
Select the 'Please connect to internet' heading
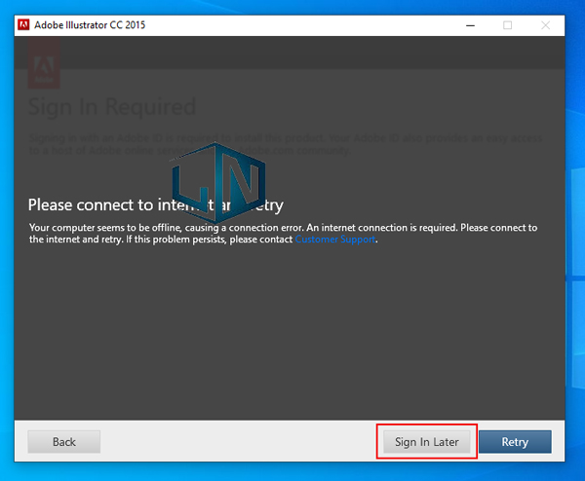[x=156, y=205]
